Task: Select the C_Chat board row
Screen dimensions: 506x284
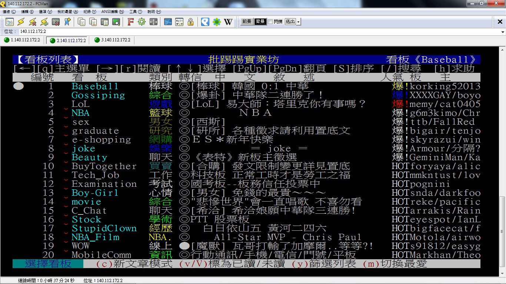Action: coord(246,210)
